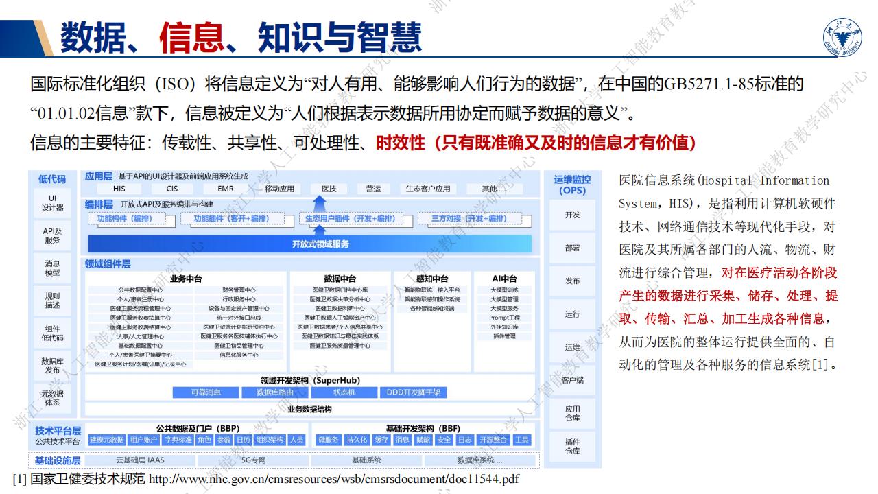Select the 业务中台 heading
Image resolution: width=878 pixels, height=494 pixels.
pos(185,279)
